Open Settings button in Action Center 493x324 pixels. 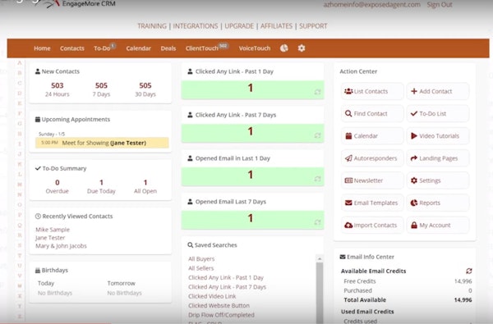coord(438,180)
